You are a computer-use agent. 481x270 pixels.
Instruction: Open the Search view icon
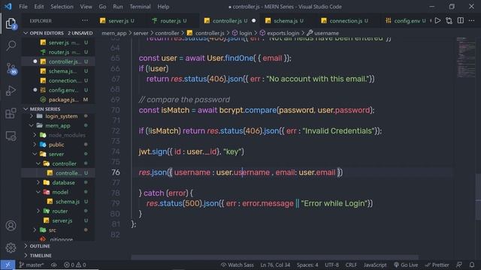[x=11, y=46]
